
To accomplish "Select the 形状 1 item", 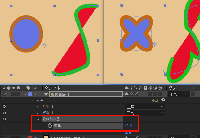I will pos(48,106).
